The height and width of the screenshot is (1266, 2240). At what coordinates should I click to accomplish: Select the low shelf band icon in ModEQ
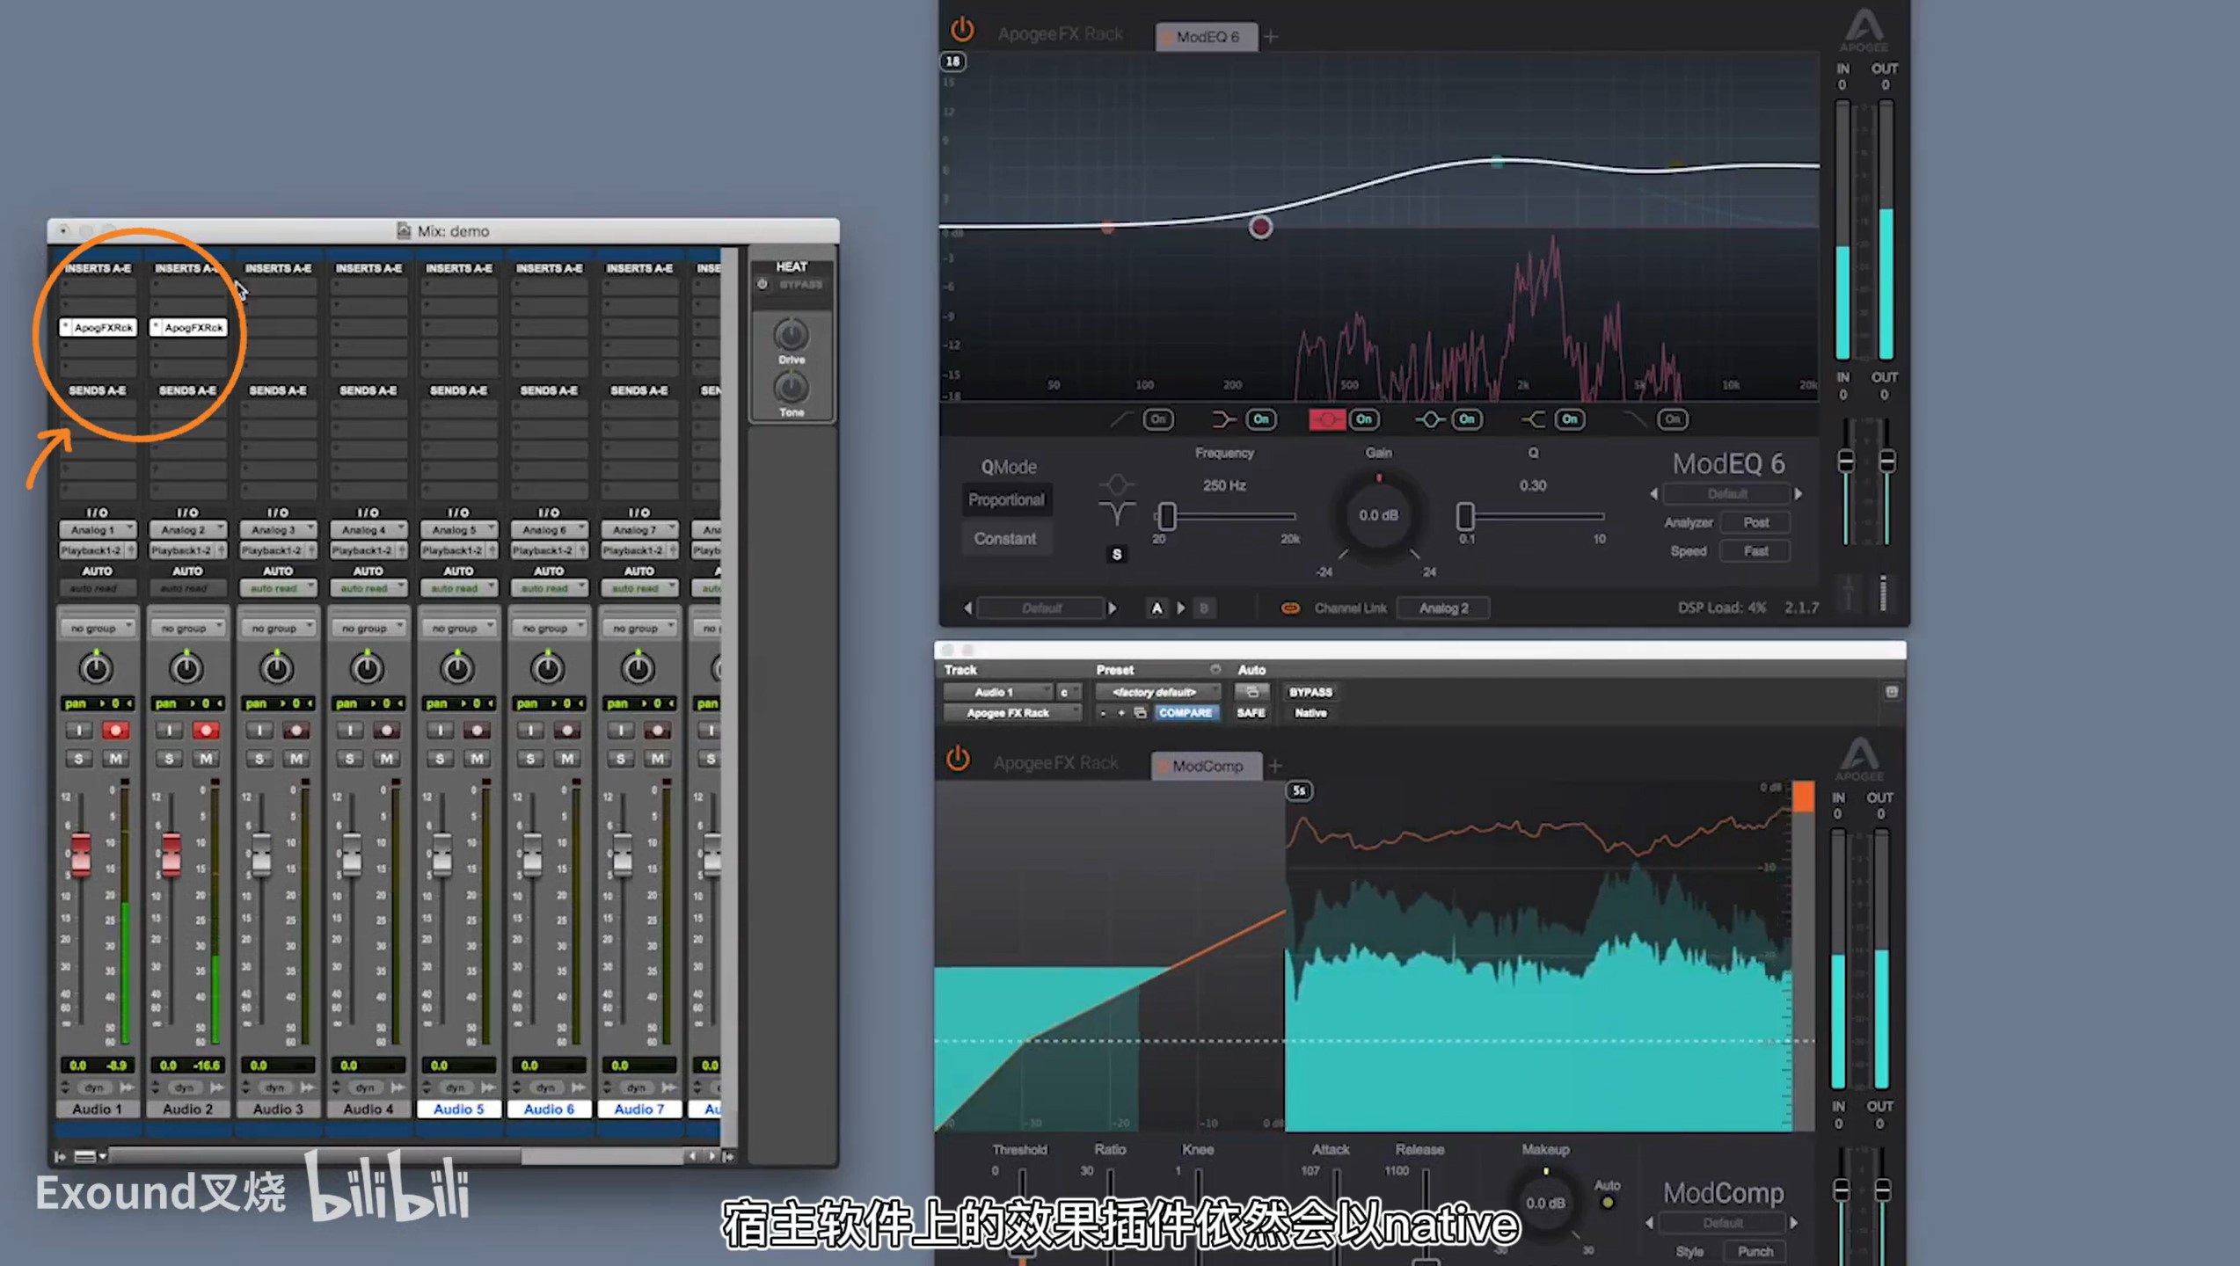point(1223,419)
